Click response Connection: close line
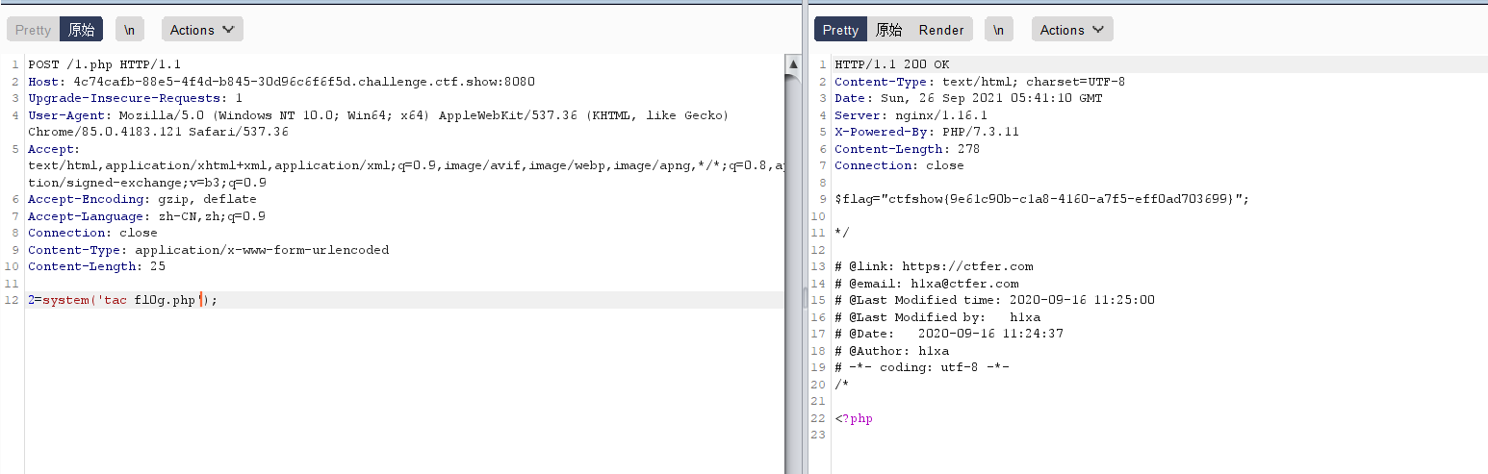This screenshot has width=1488, height=474. click(x=899, y=165)
